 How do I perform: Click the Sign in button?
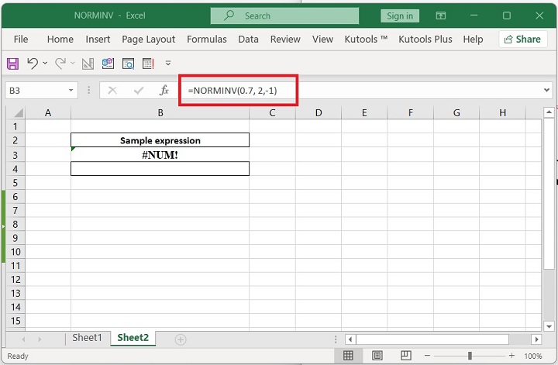(399, 15)
